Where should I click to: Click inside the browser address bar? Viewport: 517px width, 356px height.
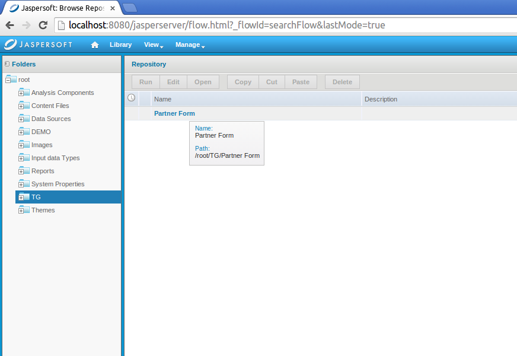[x=237, y=26]
